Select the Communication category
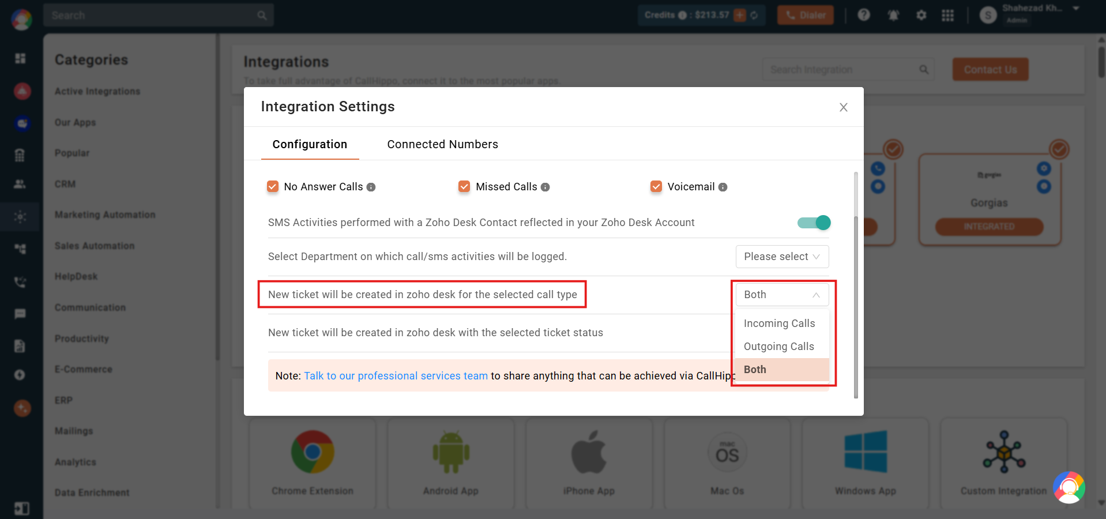This screenshot has width=1106, height=519. coord(90,307)
